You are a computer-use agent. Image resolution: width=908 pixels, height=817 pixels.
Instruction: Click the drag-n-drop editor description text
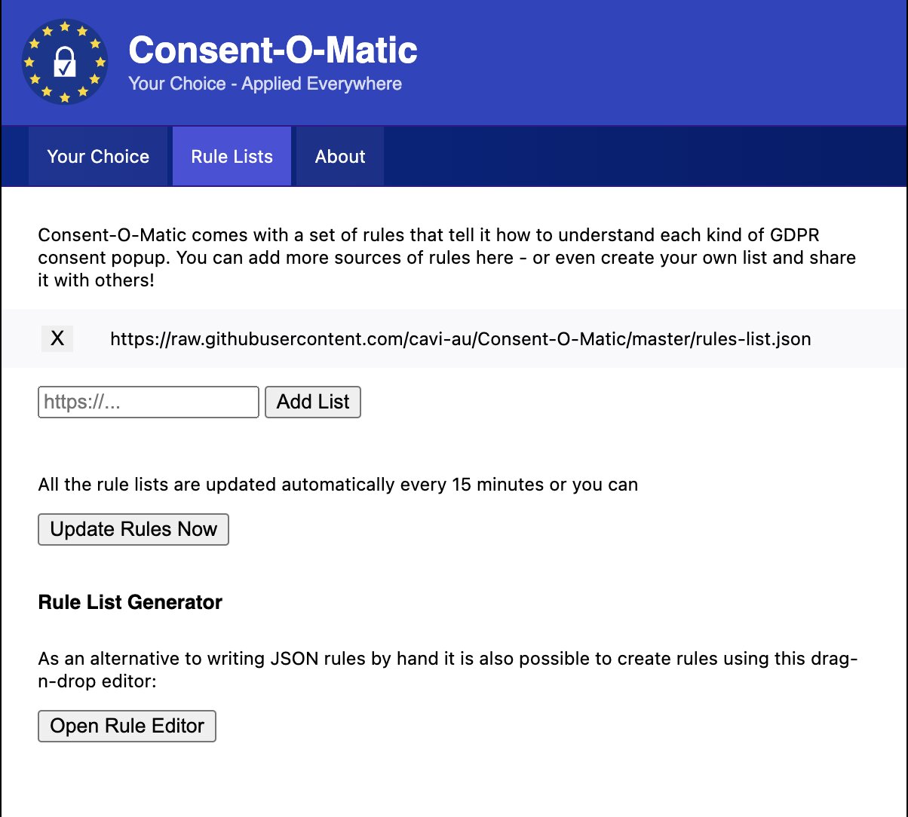coord(448,670)
